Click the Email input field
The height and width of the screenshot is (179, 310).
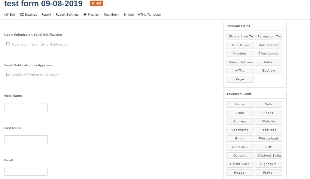(x=26, y=172)
